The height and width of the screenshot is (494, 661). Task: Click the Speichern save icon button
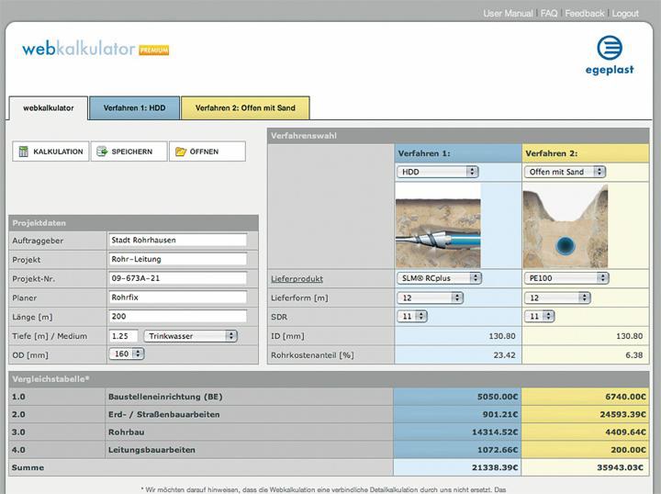pos(129,152)
